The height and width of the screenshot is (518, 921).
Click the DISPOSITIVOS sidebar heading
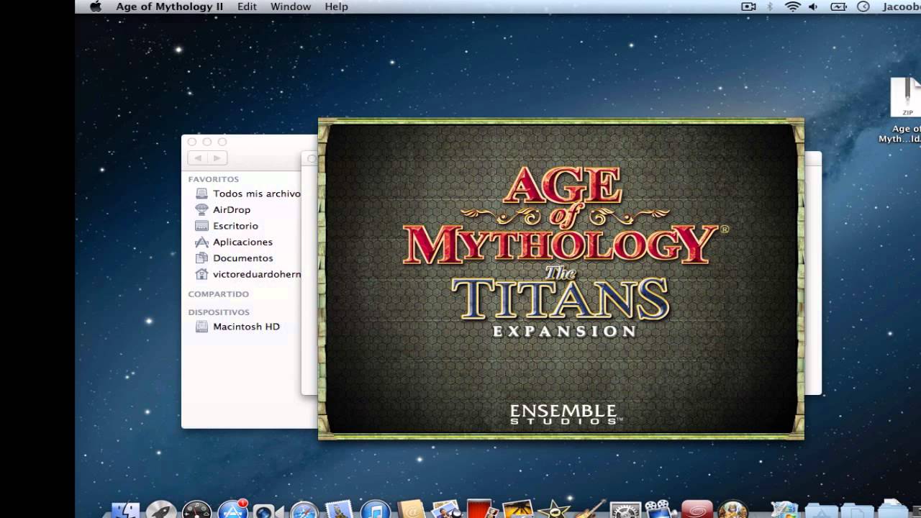(x=219, y=312)
